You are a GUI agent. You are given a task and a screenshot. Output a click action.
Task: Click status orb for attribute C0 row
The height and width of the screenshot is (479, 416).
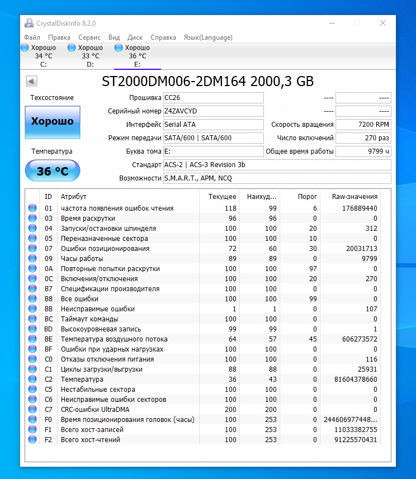(x=32, y=359)
